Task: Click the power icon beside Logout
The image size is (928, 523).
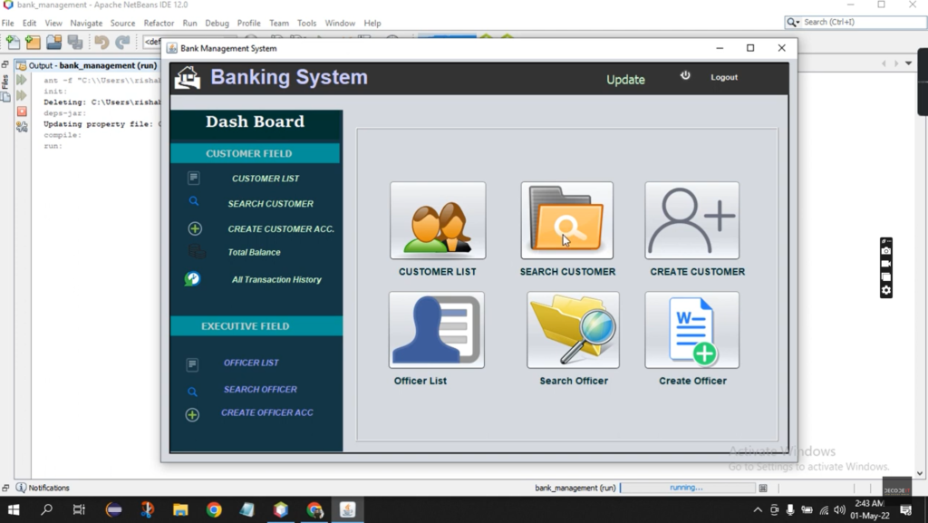Action: pyautogui.click(x=685, y=75)
